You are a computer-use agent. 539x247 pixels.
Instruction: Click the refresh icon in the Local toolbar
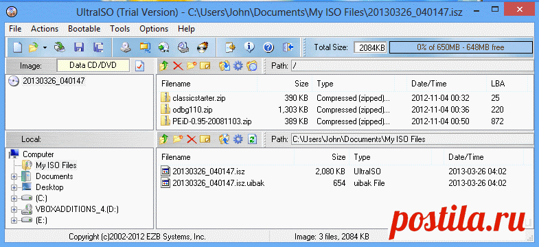click(x=252, y=139)
